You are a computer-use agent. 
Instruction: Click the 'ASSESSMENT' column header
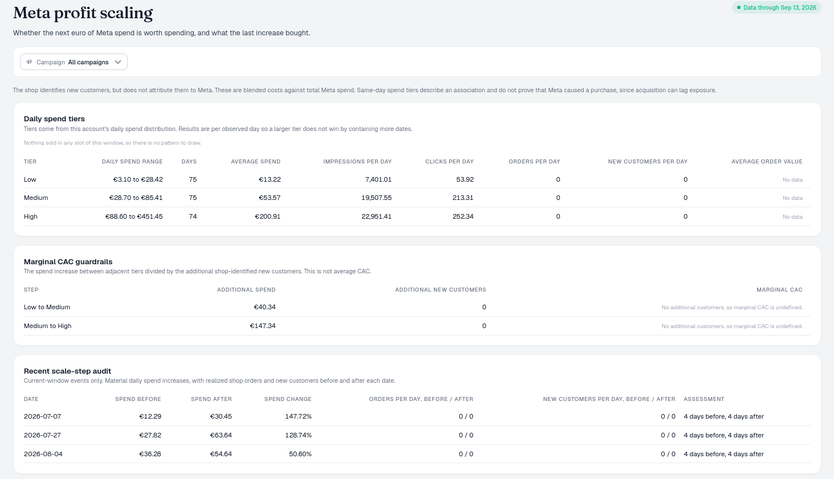704,399
